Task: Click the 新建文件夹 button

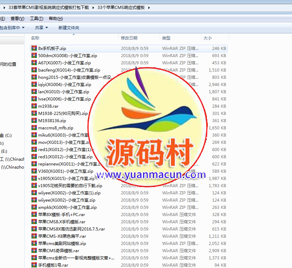Action: pos(69,28)
